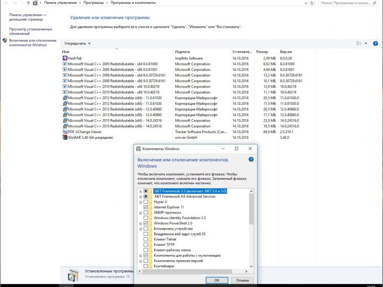Expand .NET Framework 4.6 Advanced Services node
This screenshot has height=287, width=383.
(140, 197)
